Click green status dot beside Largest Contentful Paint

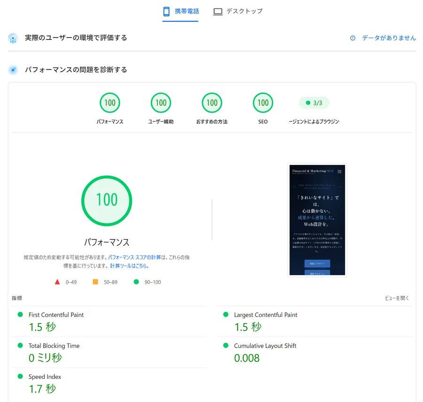[x=226, y=314]
